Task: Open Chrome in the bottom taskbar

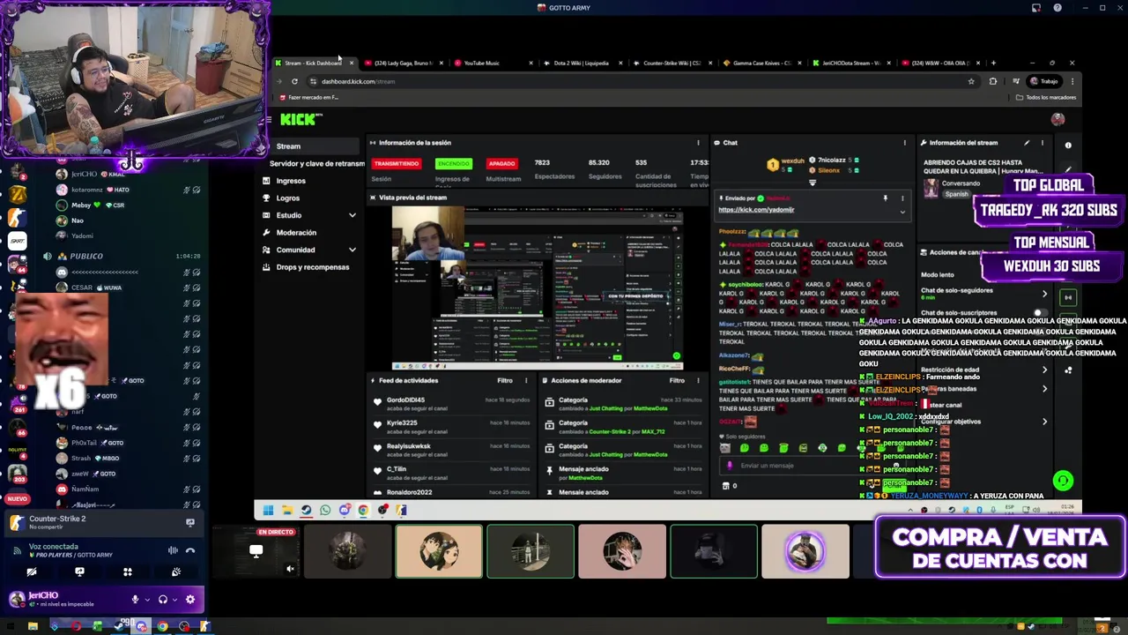Action: 162,627
